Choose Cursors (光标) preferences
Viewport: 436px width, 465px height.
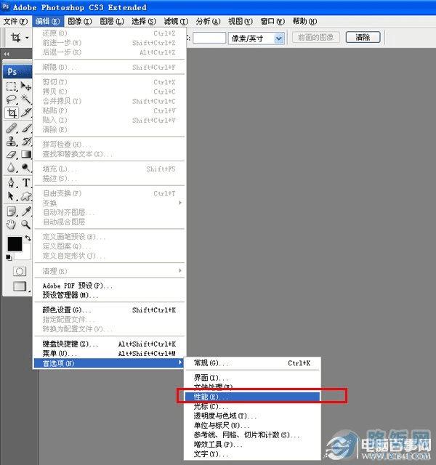pyautogui.click(x=252, y=406)
